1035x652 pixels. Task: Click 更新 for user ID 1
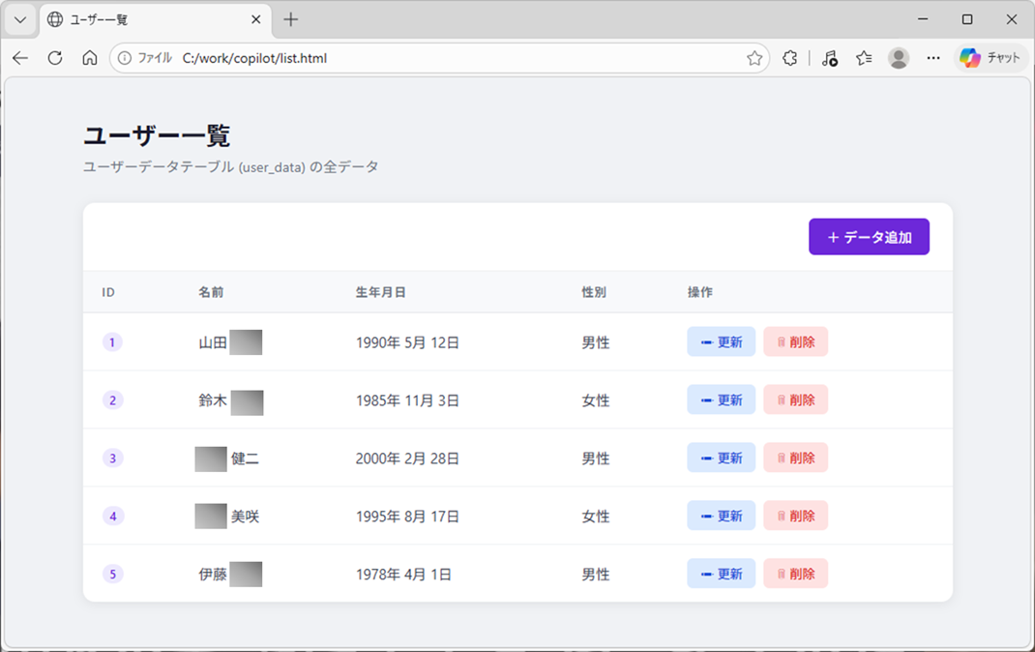coord(721,341)
